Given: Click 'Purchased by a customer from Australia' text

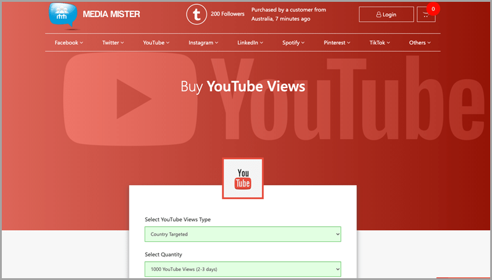Looking at the screenshot, I should click(289, 14).
